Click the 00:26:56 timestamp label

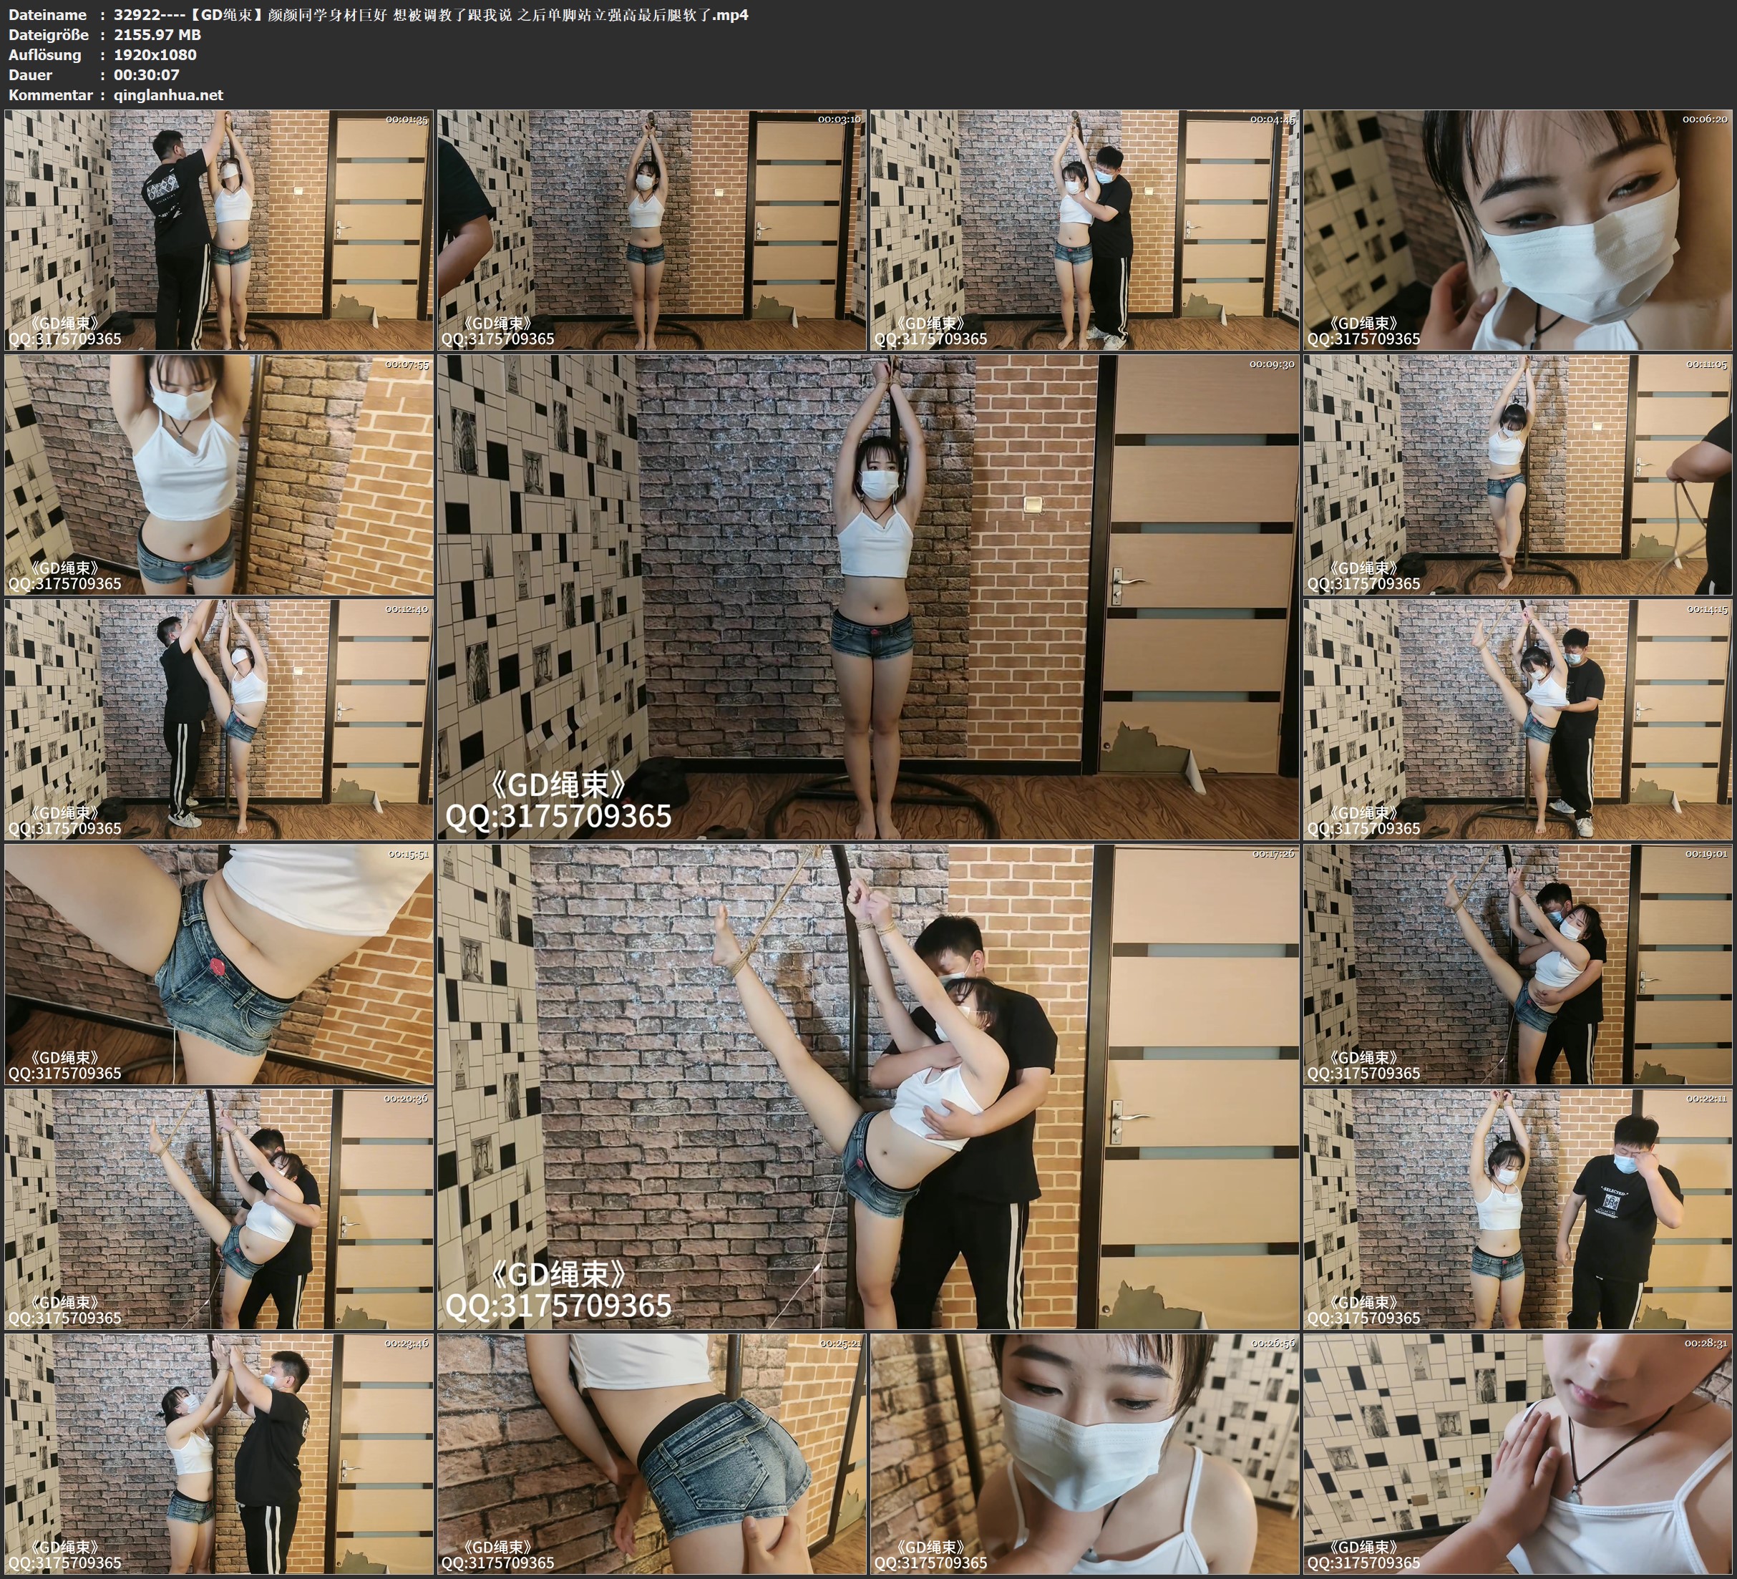tap(1273, 1343)
